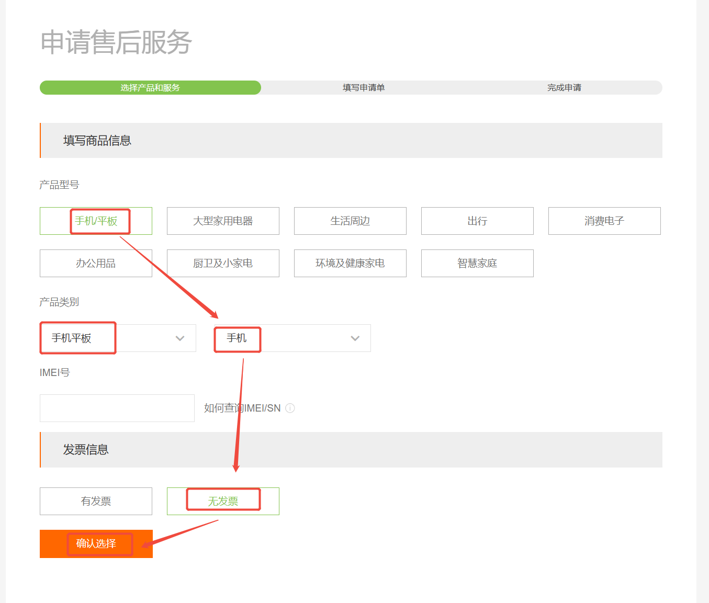Select the 大型家用电器 product type
This screenshot has height=603, width=709.
point(223,221)
